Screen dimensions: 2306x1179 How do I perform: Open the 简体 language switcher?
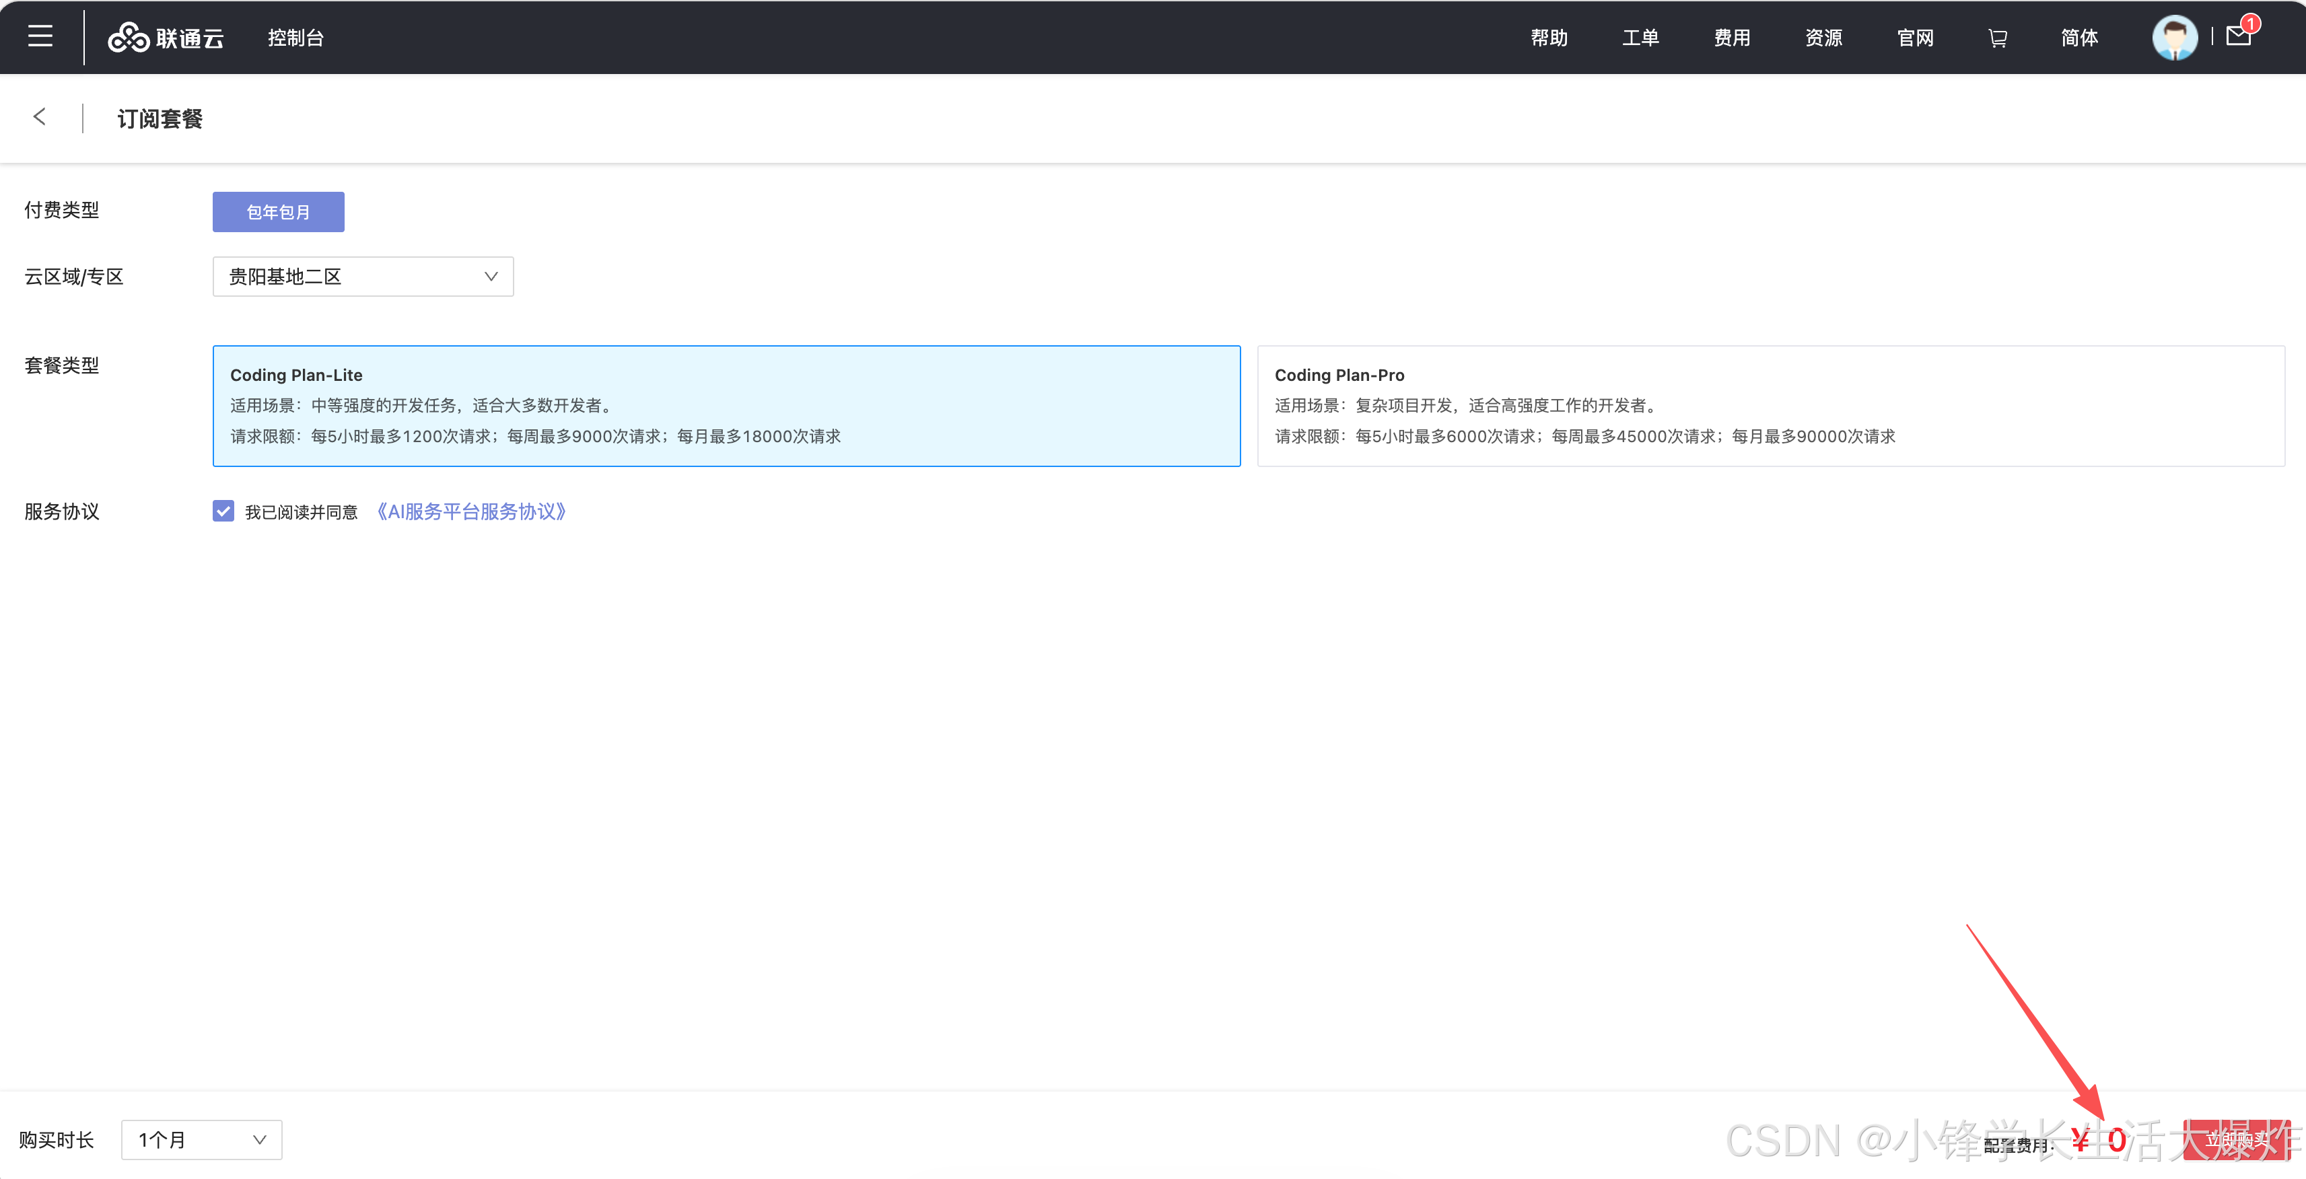(2078, 38)
